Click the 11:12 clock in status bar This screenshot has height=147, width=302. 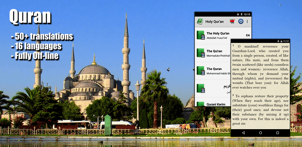(286, 41)
